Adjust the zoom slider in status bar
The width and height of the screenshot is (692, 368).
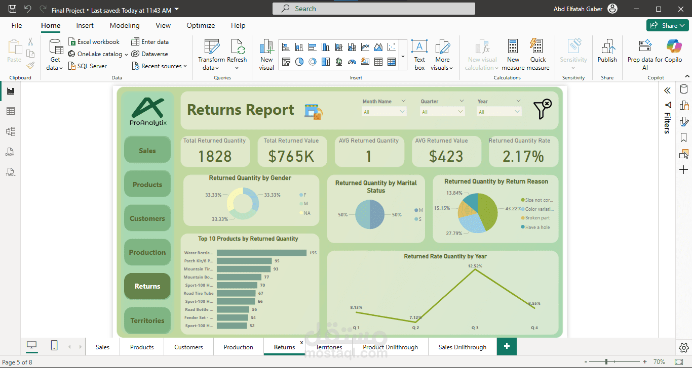tap(606, 362)
